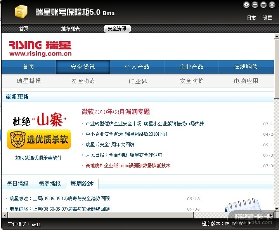This screenshot has height=230, width=279.
Task: Click the yellow safe box app logo
Action: [x=21, y=11]
